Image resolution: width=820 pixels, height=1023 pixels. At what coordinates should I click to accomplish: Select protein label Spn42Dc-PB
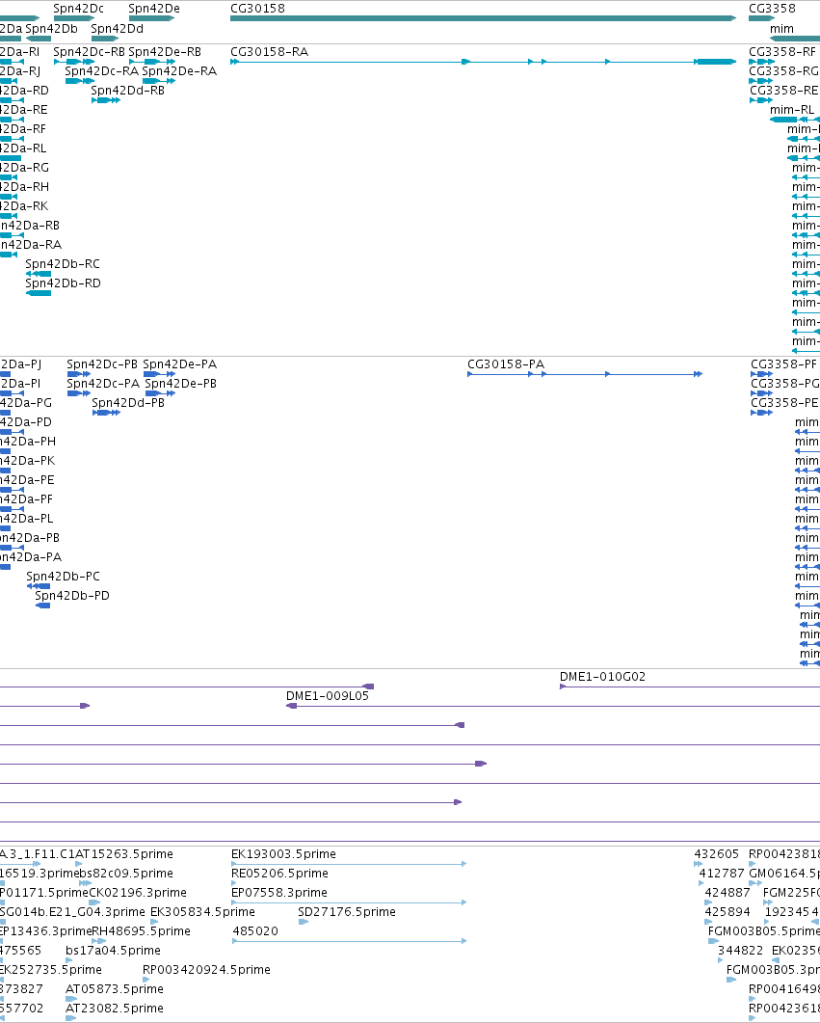[x=102, y=364]
